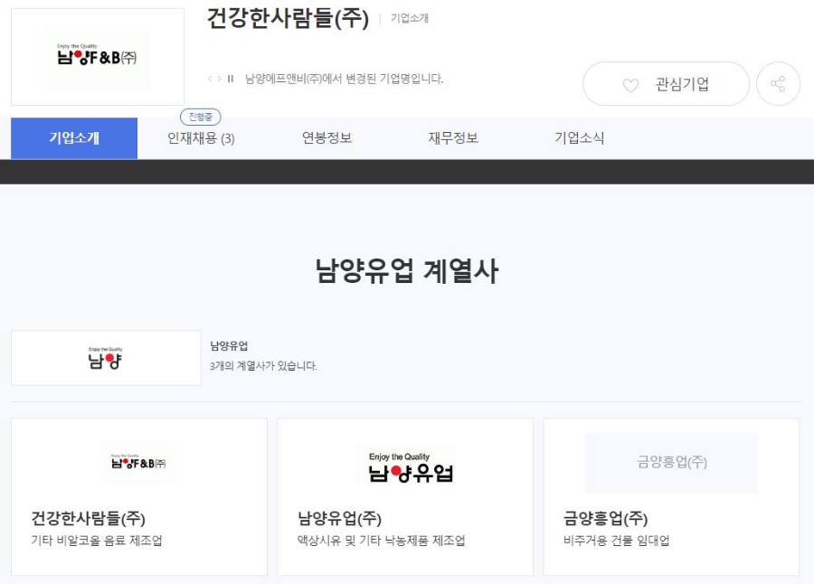
Task: Click the 남양유업 계열사 heading
Action: pos(407,270)
